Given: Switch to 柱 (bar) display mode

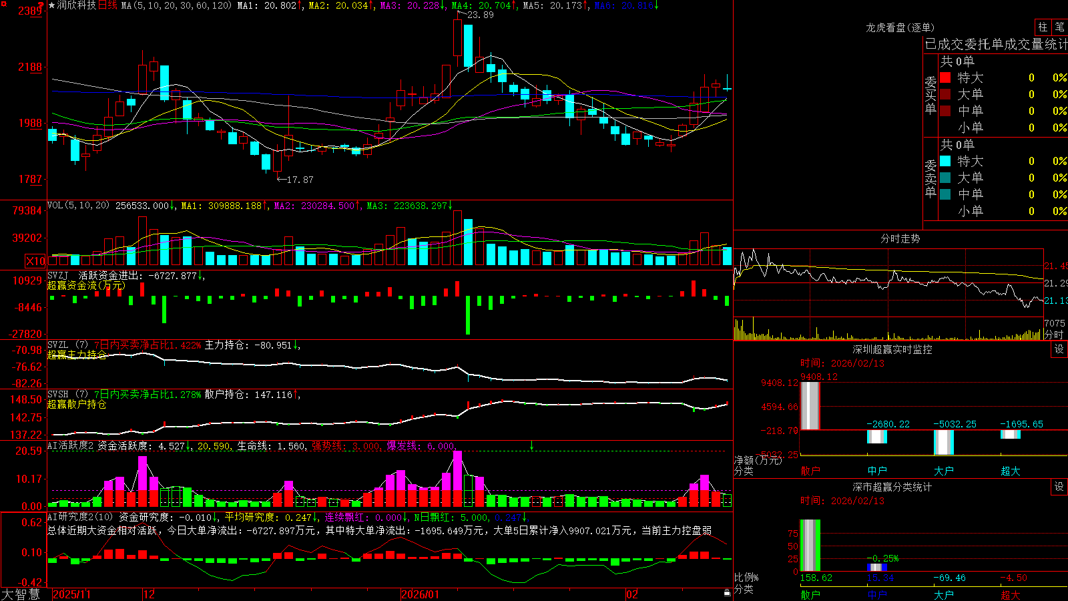Looking at the screenshot, I should (x=1043, y=27).
